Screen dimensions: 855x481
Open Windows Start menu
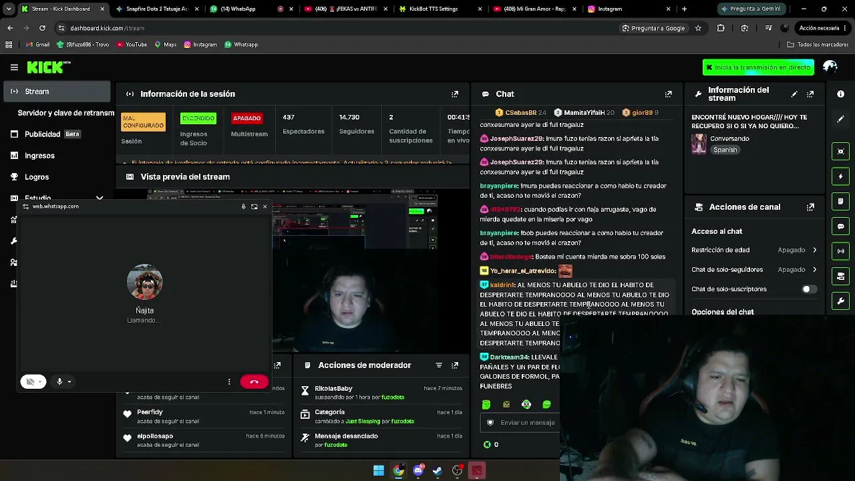click(379, 470)
